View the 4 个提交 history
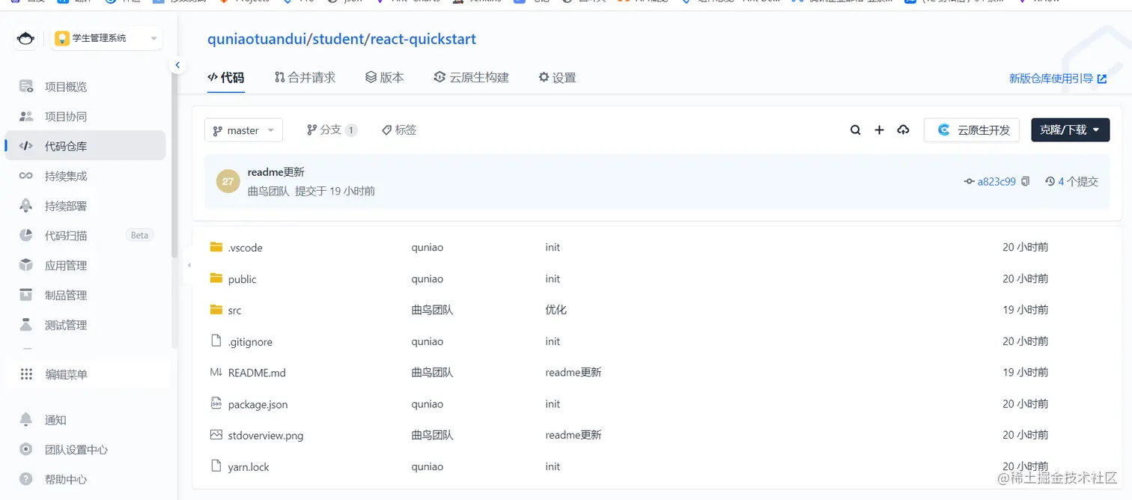 pos(1072,181)
